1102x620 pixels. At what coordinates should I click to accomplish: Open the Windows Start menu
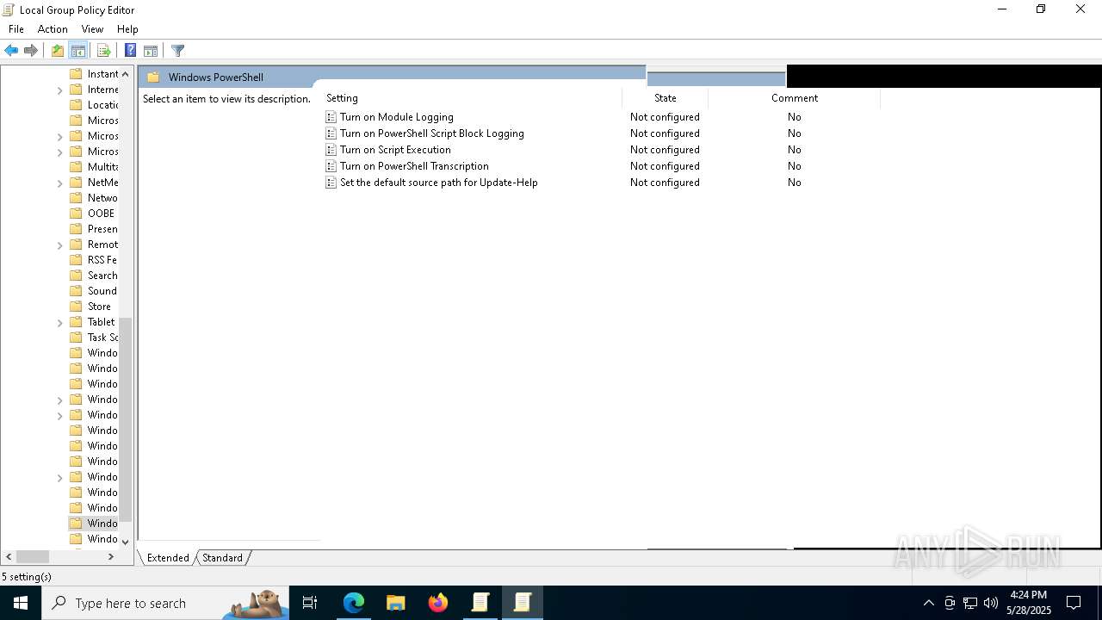[x=21, y=603]
